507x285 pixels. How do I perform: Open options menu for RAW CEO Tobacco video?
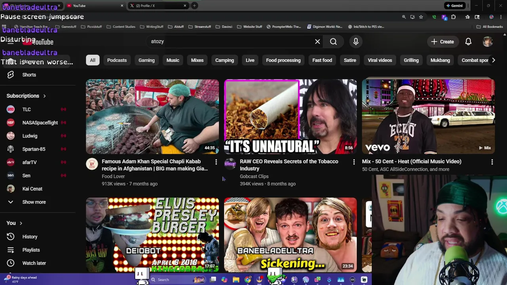pyautogui.click(x=354, y=162)
